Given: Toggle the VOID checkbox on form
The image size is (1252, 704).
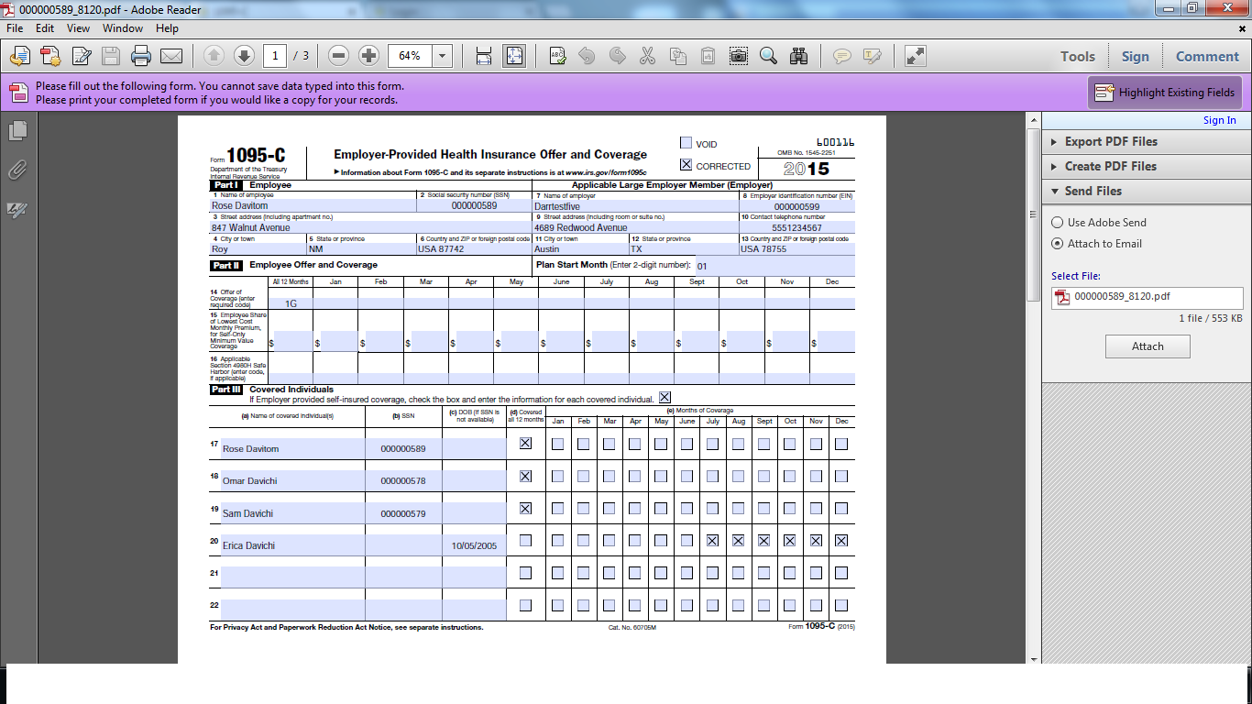Looking at the screenshot, I should [x=686, y=143].
